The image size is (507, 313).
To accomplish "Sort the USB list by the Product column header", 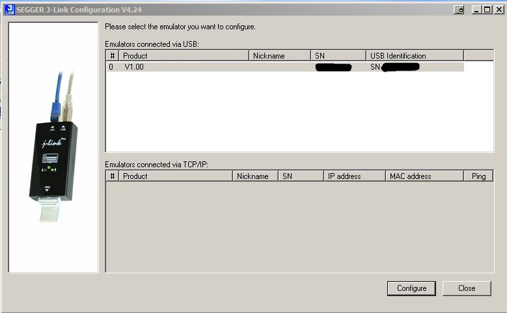I will pyautogui.click(x=184, y=55).
